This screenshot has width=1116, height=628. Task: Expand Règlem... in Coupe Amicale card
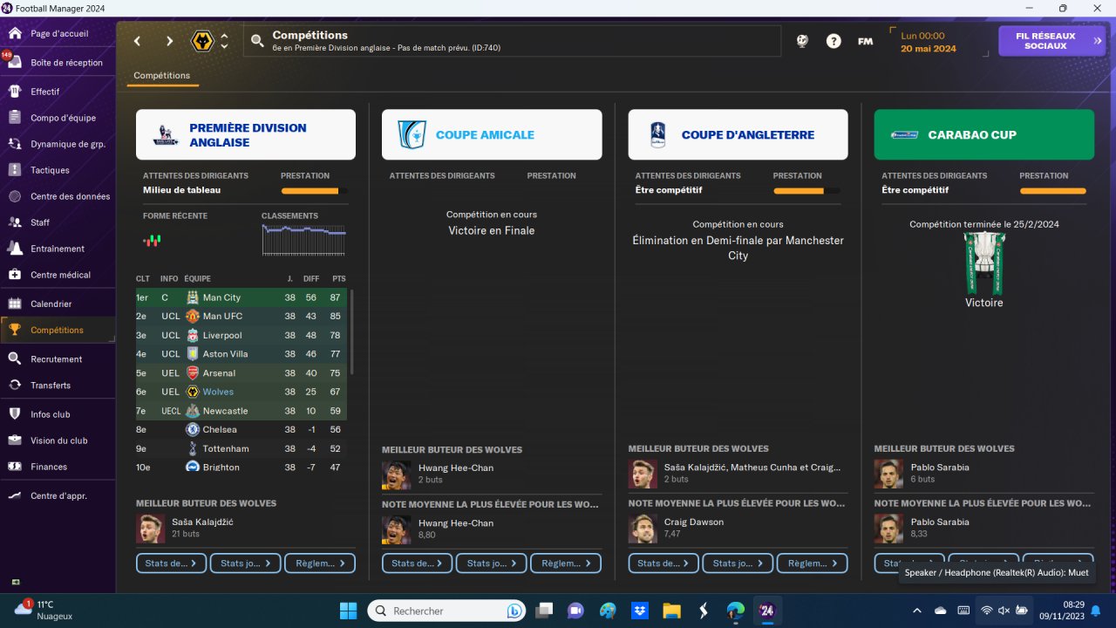[566, 563]
